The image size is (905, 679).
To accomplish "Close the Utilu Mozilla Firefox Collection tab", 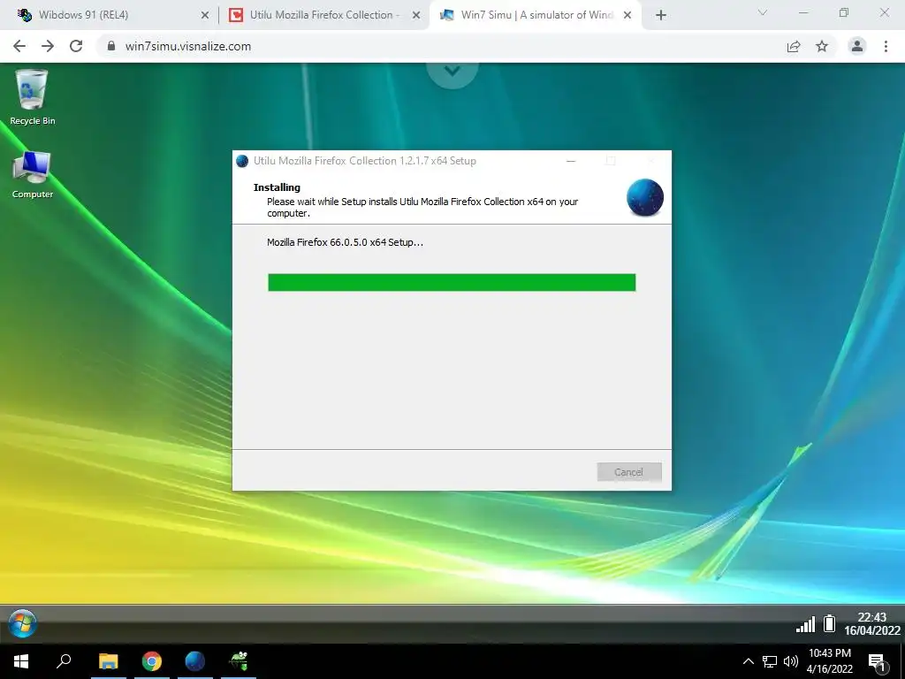I will (x=416, y=15).
